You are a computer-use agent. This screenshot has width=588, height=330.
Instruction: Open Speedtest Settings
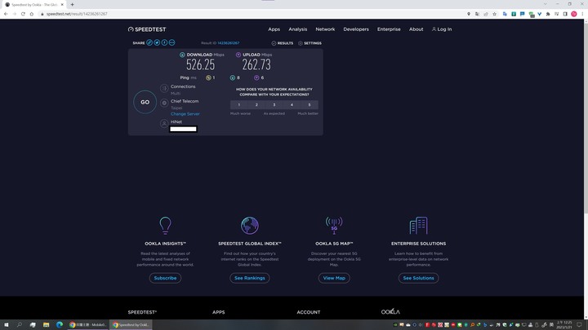310,43
